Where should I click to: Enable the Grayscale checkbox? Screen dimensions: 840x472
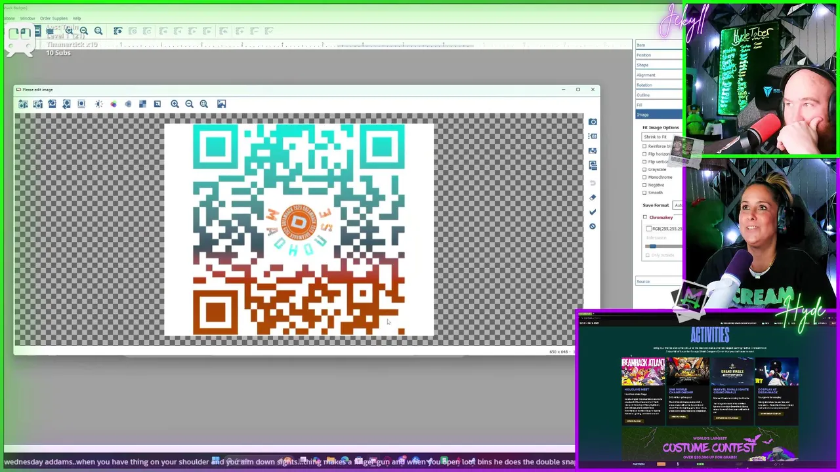pos(644,170)
